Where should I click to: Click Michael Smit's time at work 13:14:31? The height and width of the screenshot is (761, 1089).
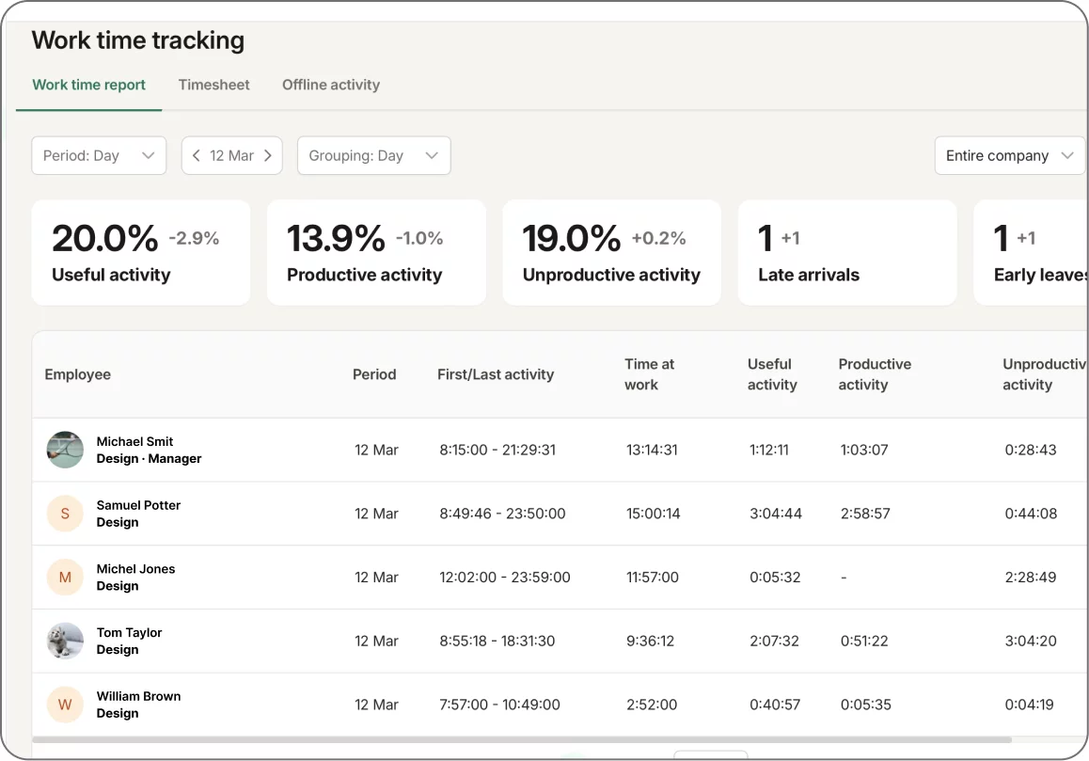[x=652, y=450]
